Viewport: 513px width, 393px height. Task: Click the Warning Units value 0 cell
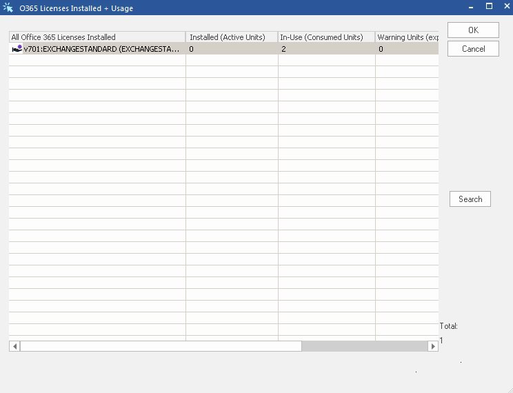(x=381, y=49)
